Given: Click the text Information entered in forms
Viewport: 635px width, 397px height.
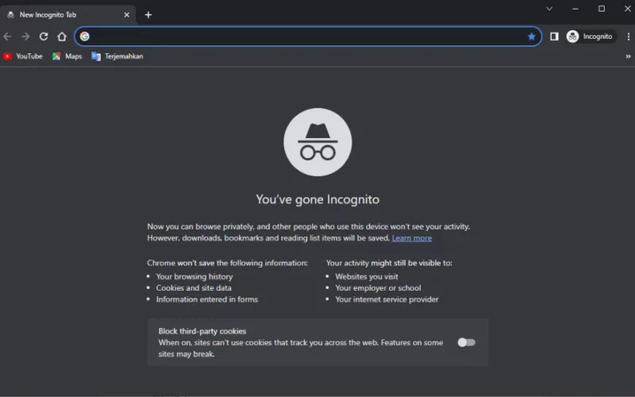Looking at the screenshot, I should click(x=207, y=299).
